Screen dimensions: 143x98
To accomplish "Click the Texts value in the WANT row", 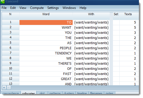I will [128, 28].
